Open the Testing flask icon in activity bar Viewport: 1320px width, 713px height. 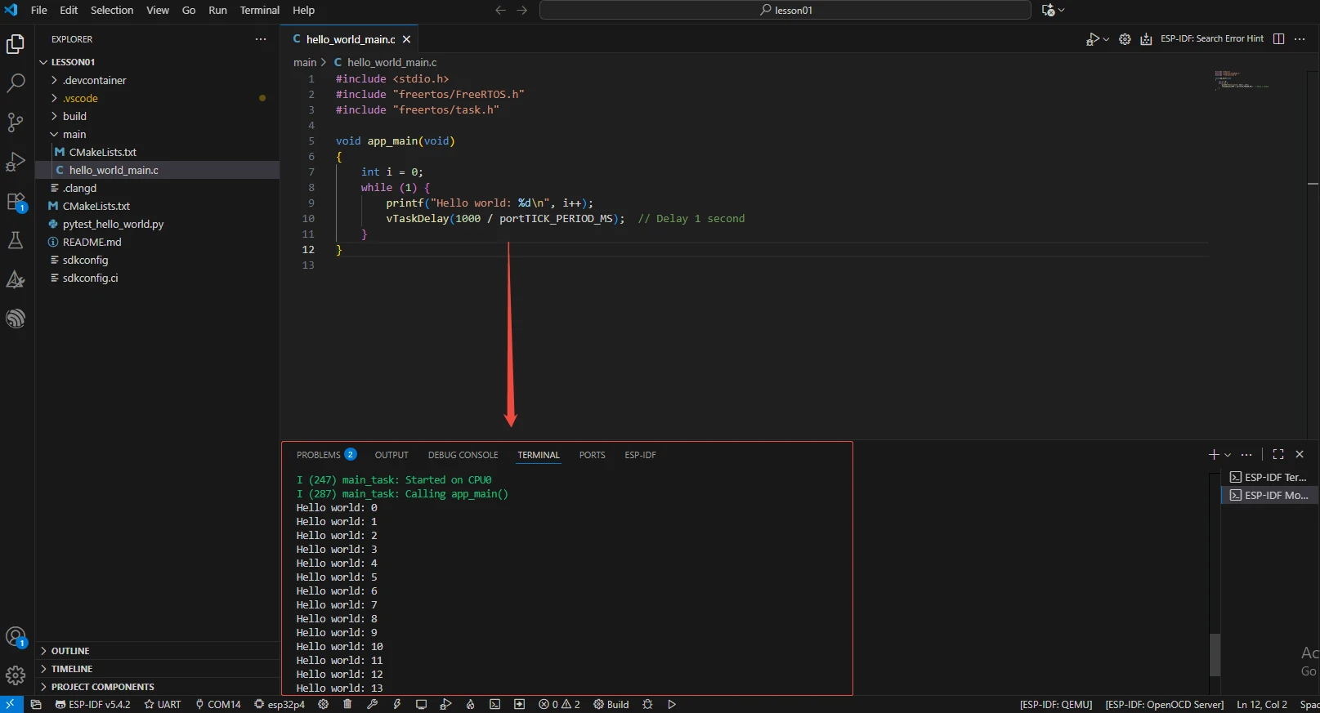click(16, 241)
